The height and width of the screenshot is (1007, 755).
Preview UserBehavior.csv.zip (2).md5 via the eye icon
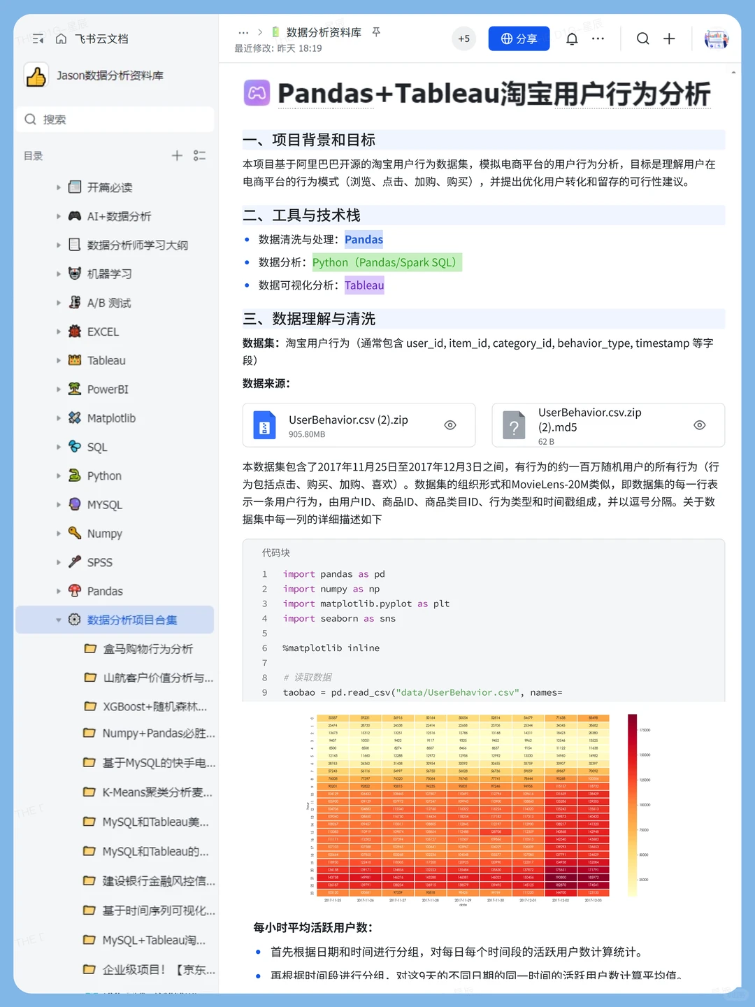699,425
